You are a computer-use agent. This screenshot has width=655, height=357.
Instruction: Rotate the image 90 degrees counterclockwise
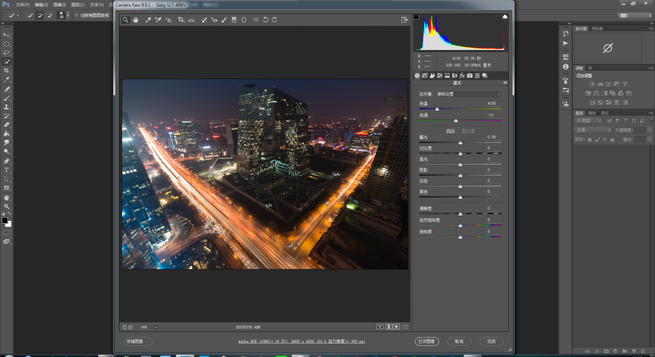pyautogui.click(x=266, y=20)
